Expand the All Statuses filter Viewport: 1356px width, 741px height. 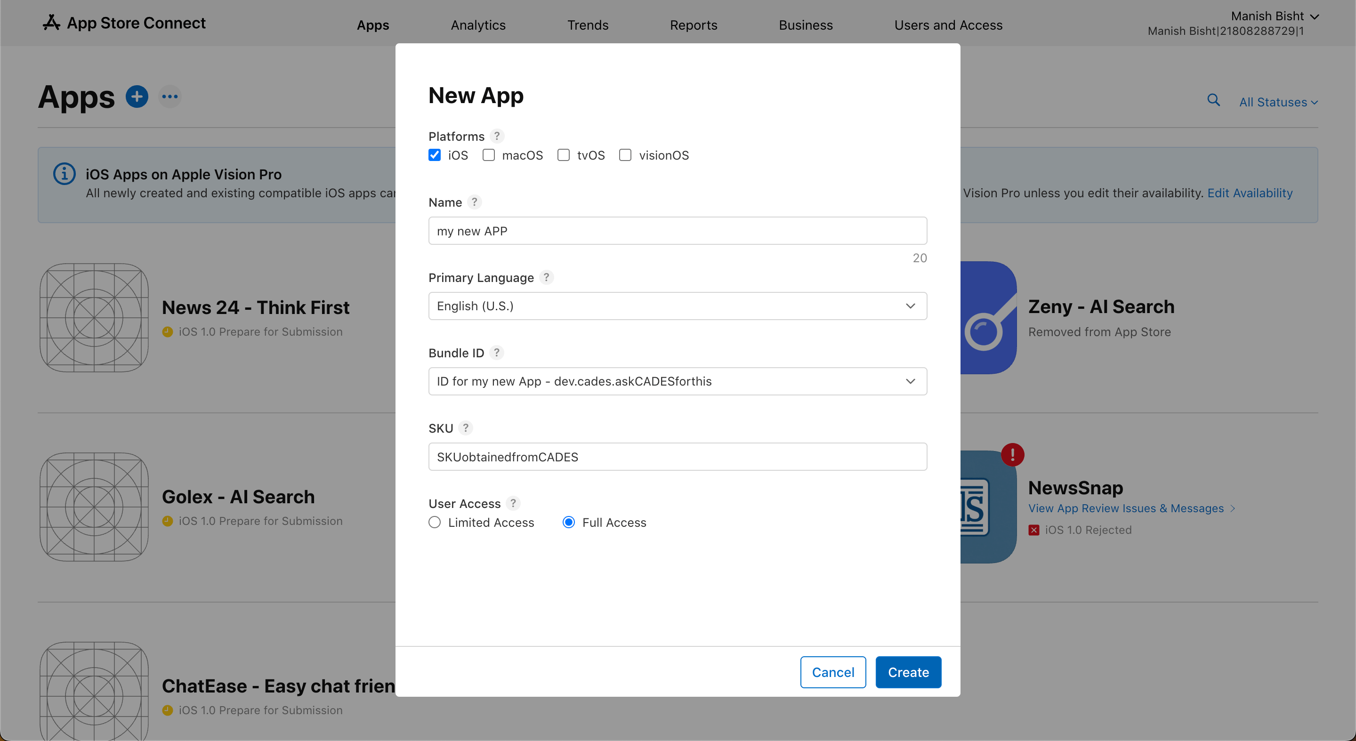pos(1278,102)
